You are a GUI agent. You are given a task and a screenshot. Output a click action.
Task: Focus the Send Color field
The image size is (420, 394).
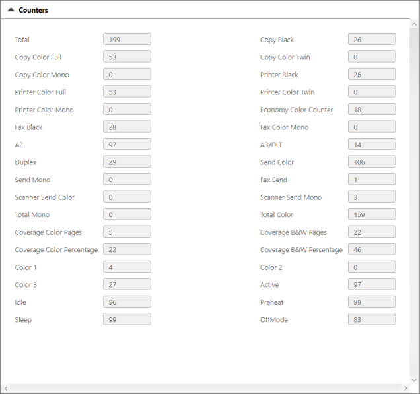[372, 162]
